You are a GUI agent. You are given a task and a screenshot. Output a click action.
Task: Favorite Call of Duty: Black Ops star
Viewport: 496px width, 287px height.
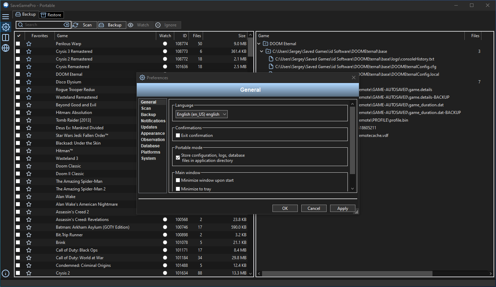pyautogui.click(x=29, y=250)
